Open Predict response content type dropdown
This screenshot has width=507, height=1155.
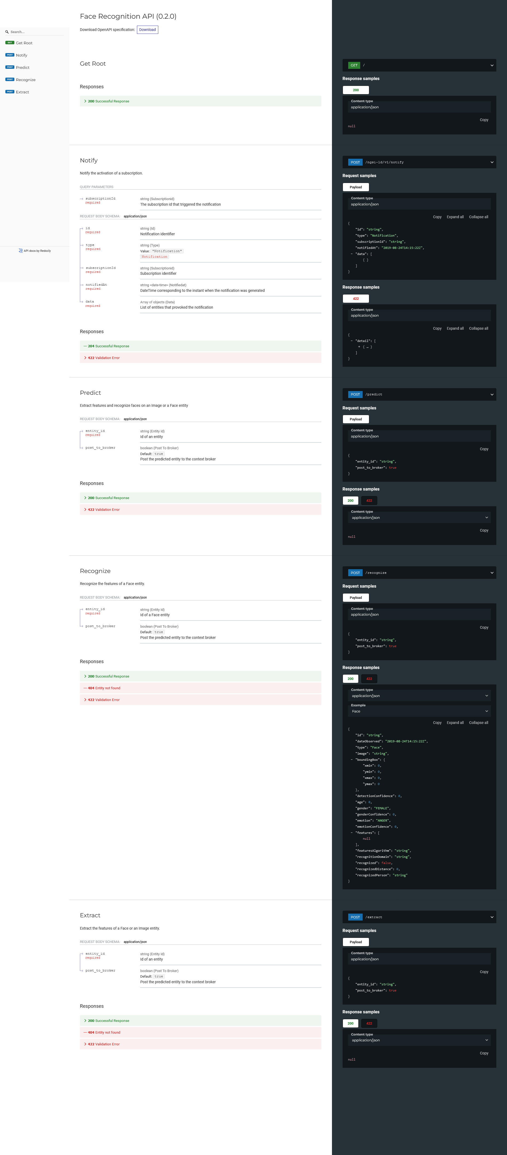tap(419, 517)
